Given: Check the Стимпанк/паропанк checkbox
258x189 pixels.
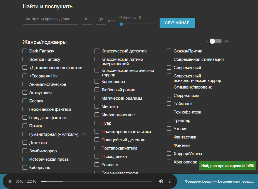Looking at the screenshot, I should [x=169, y=87].
